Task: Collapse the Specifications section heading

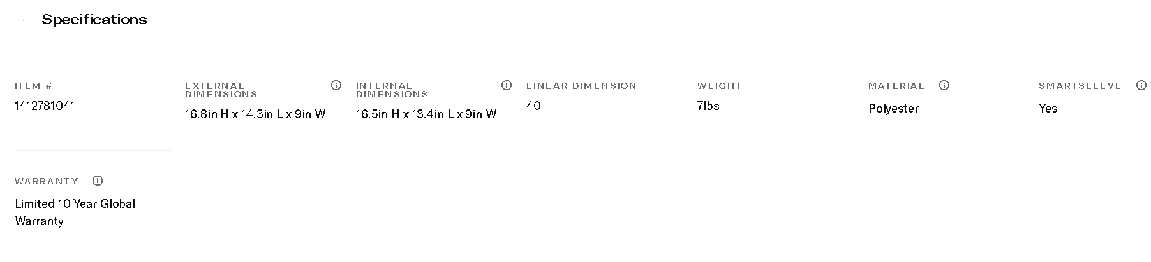Action: pos(94,20)
